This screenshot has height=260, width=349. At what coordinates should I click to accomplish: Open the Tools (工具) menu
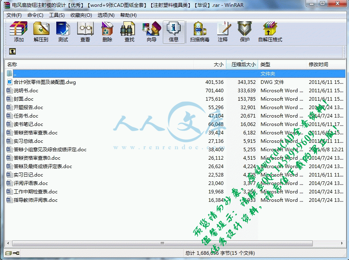[57, 15]
